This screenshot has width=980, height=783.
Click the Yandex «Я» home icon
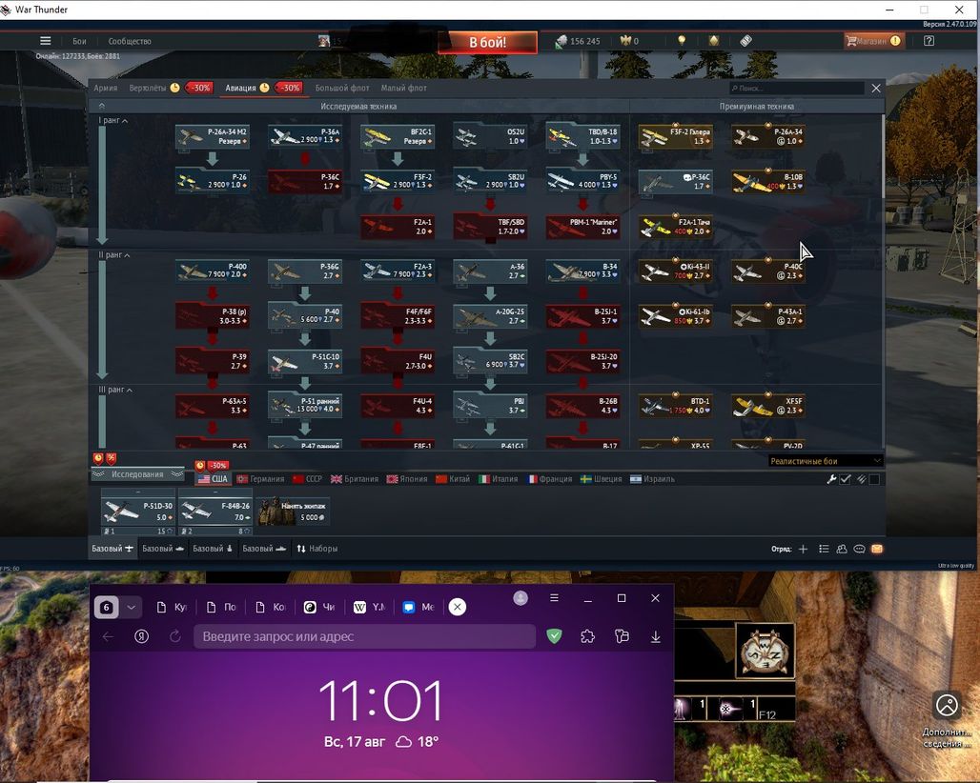(141, 636)
